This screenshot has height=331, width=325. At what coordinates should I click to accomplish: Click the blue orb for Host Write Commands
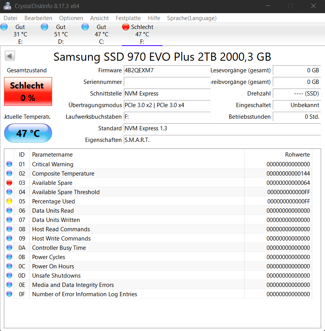pyautogui.click(x=9, y=238)
